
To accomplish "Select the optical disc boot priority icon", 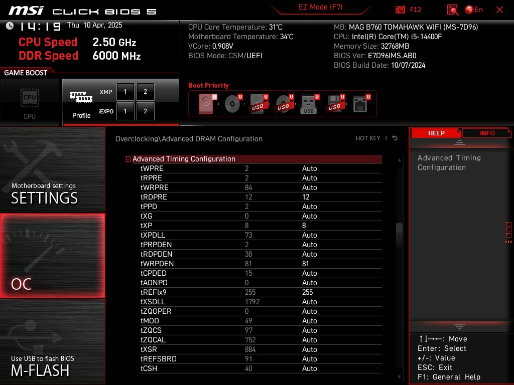I will (x=232, y=104).
